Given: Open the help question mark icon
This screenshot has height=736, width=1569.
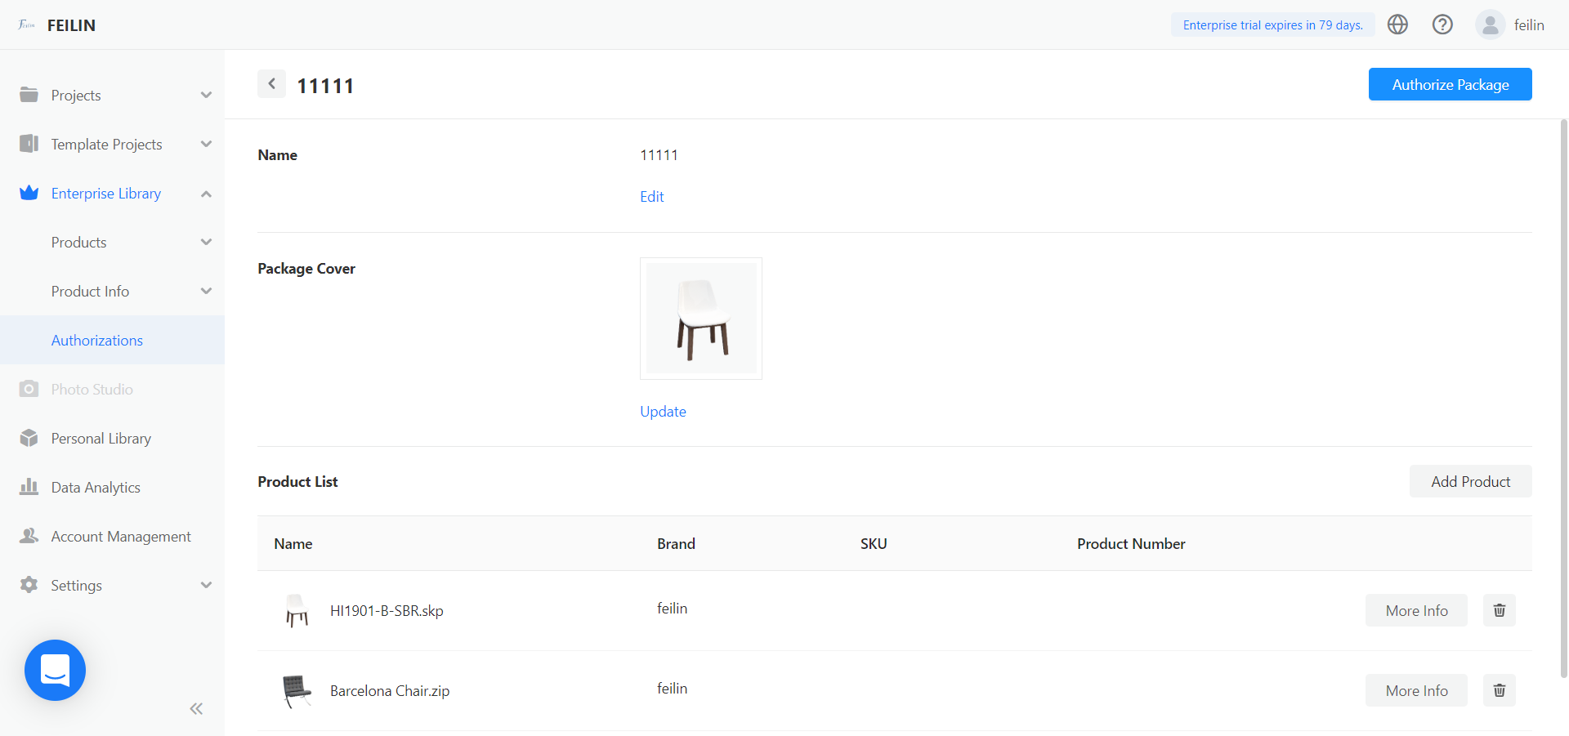Looking at the screenshot, I should pos(1442,25).
